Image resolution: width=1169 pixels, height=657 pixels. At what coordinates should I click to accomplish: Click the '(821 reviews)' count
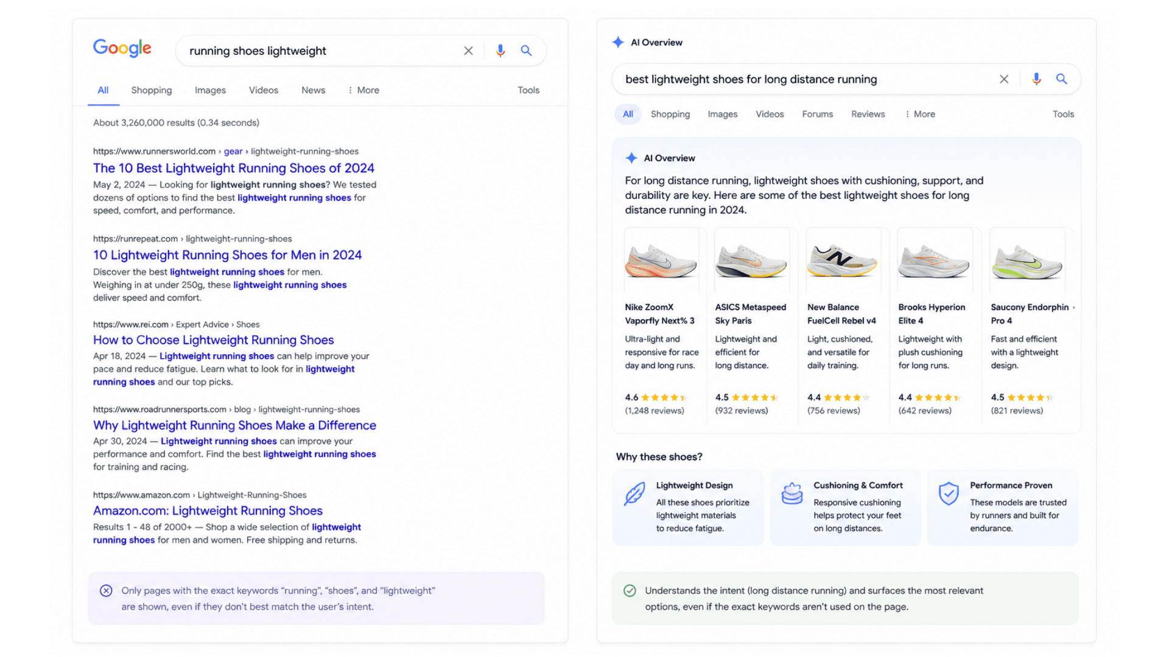(x=1017, y=411)
